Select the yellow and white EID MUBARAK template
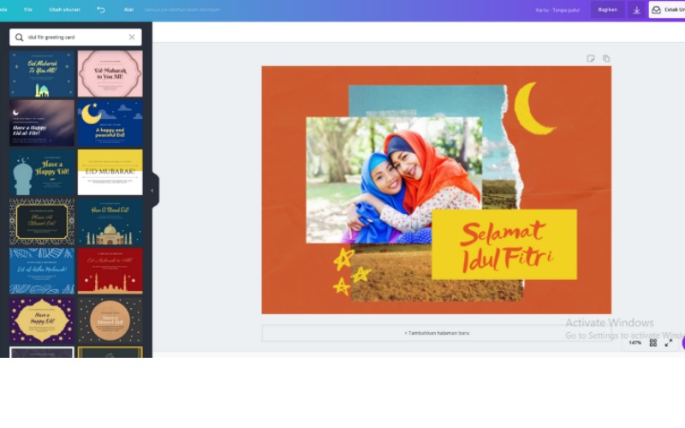685x428 pixels. (x=110, y=172)
